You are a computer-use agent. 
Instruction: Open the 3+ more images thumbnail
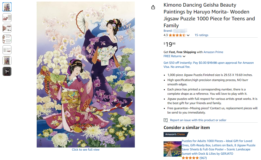7,71
